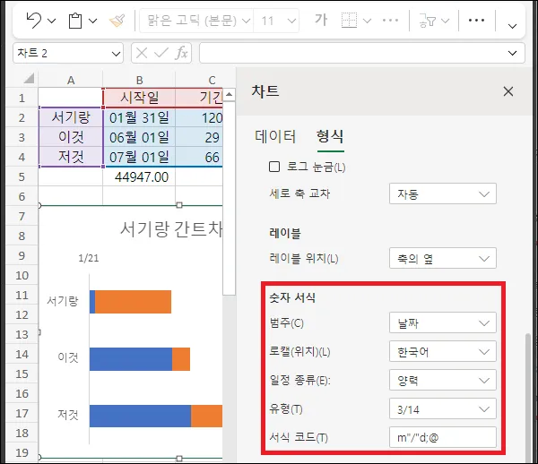Click the cell 06월 01일
Image resolution: width=538 pixels, height=464 pixels.
point(139,137)
